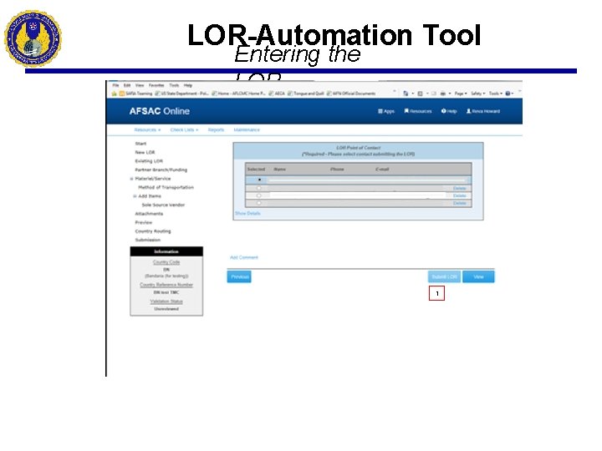Viewport: 602px width, 451px height.
Task: Click the E-mail column header
Action: point(382,169)
